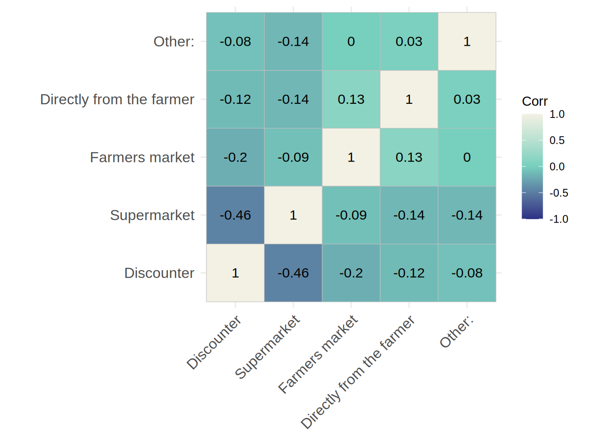
Task: Click the -0.46 cell in the Discounter row
Action: pyautogui.click(x=293, y=273)
